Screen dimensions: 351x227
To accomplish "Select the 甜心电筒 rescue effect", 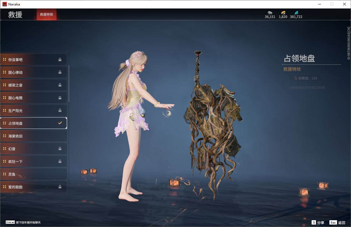I will pos(34,98).
